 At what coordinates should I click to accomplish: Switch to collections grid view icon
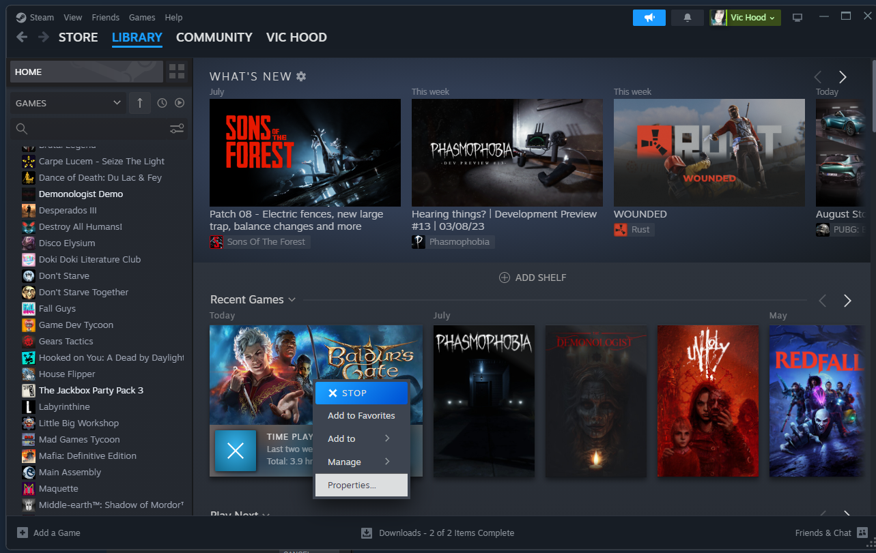[177, 72]
